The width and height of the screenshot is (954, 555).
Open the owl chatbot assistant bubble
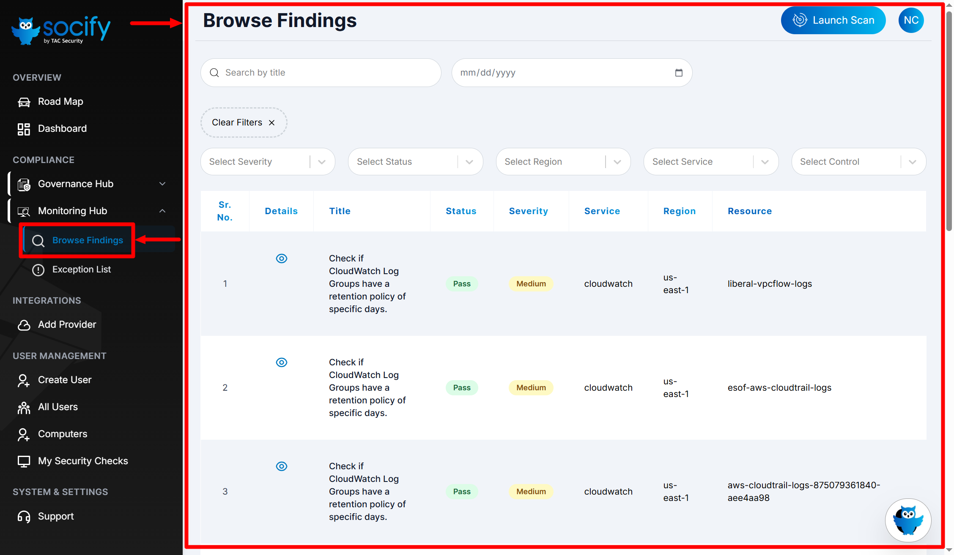908,520
